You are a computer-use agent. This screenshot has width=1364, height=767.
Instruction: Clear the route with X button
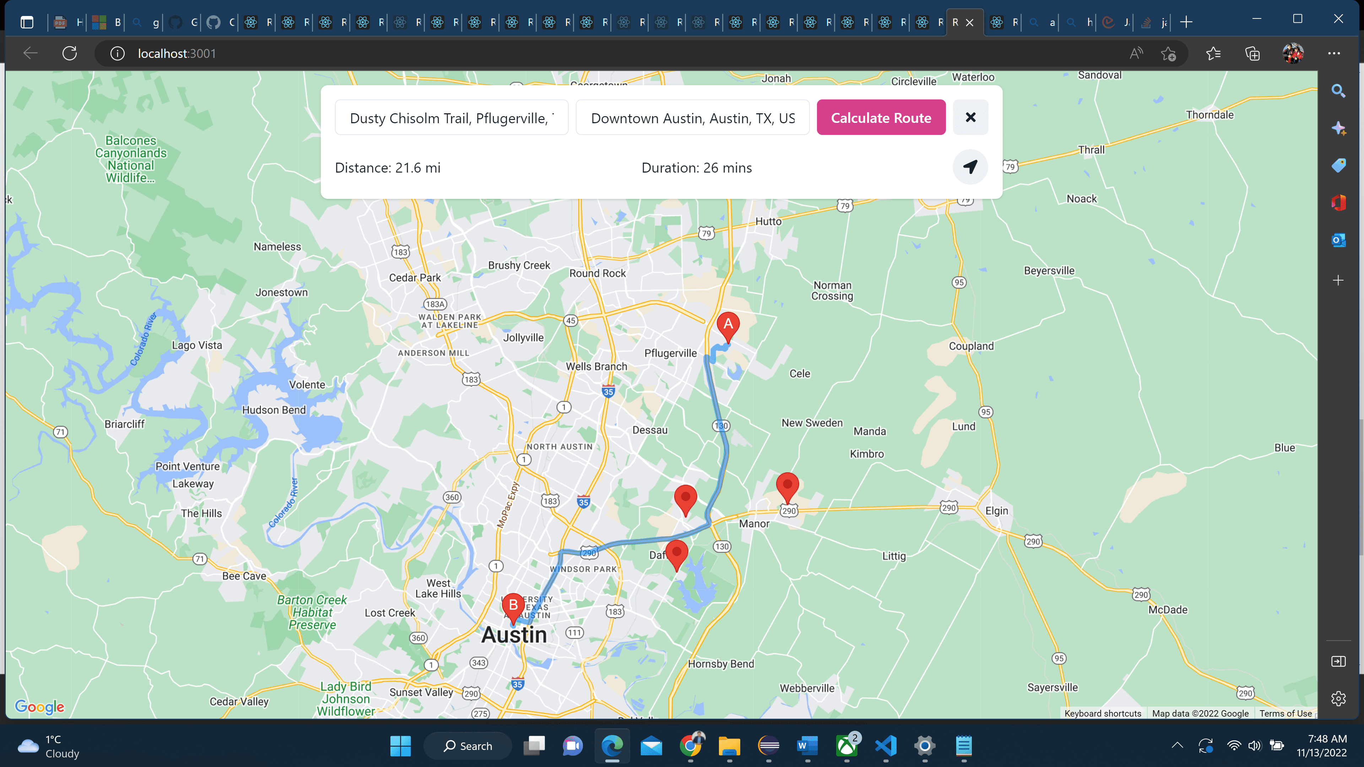[970, 117]
